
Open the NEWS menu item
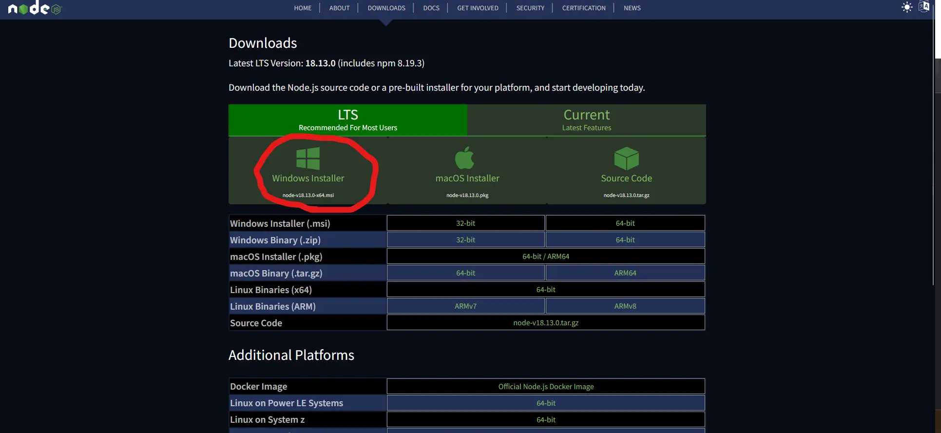point(632,8)
